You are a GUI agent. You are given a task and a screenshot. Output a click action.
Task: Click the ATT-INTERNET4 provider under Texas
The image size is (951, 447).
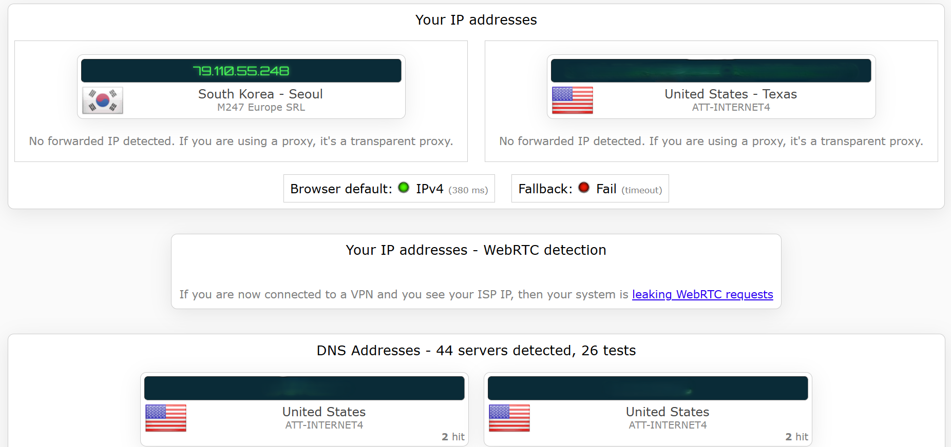click(x=731, y=107)
